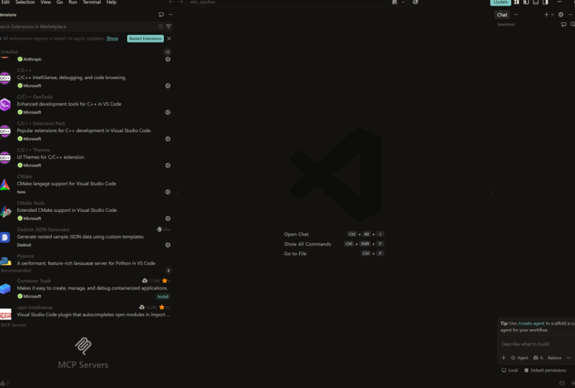Open the Run menu
This screenshot has height=388, width=575.
point(73,2)
